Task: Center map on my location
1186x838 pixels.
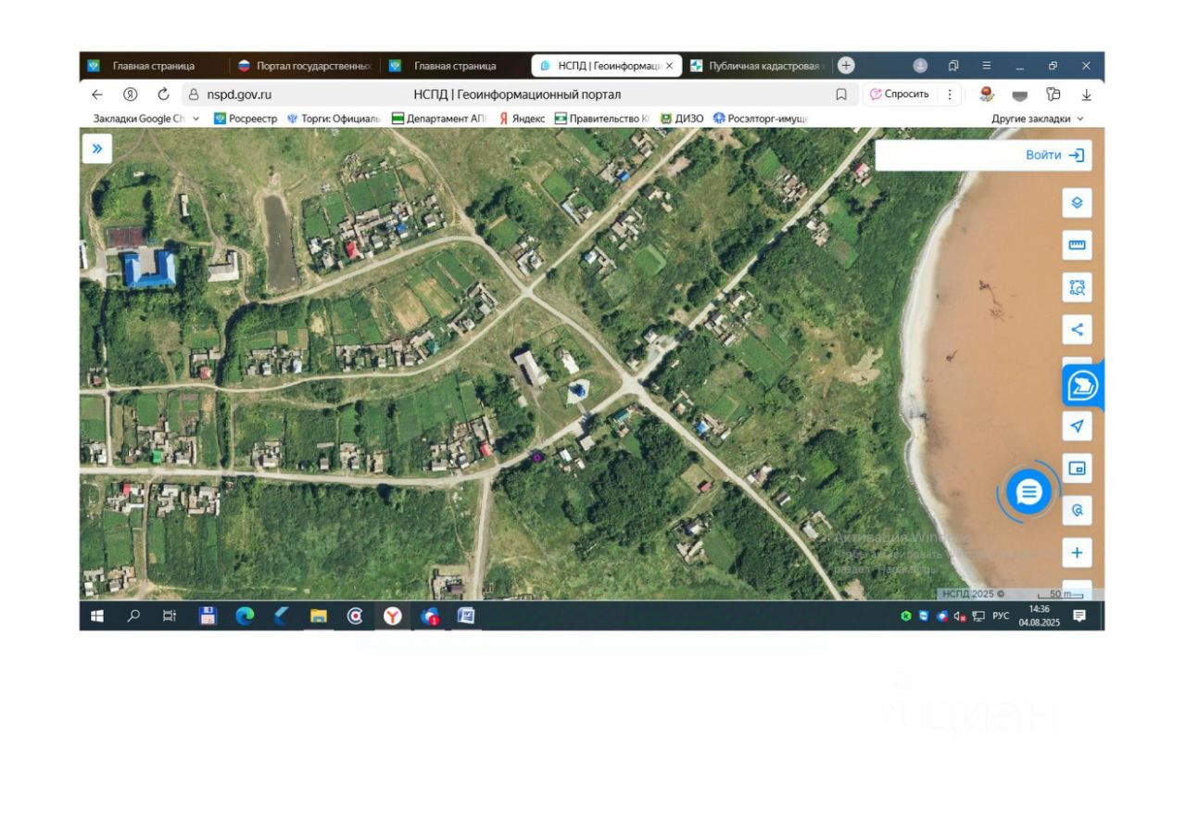Action: point(1076,425)
